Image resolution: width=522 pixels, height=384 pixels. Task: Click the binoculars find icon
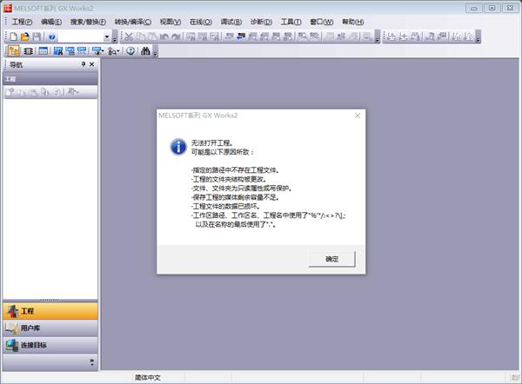coord(145,51)
